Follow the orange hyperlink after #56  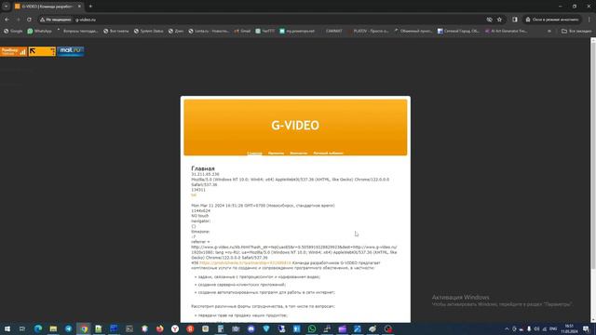click(245, 262)
